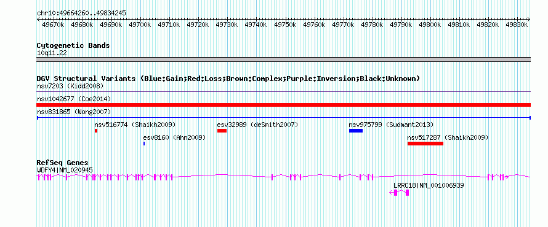The height and width of the screenshot is (227, 548).
Task: Click the 49790k ruler tick label
Action: (x=401, y=25)
